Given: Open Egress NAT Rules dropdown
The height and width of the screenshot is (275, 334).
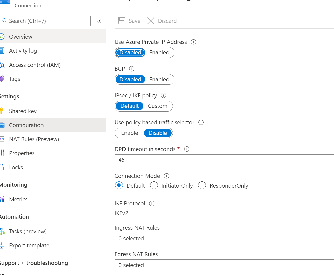Looking at the screenshot, I should point(224,265).
